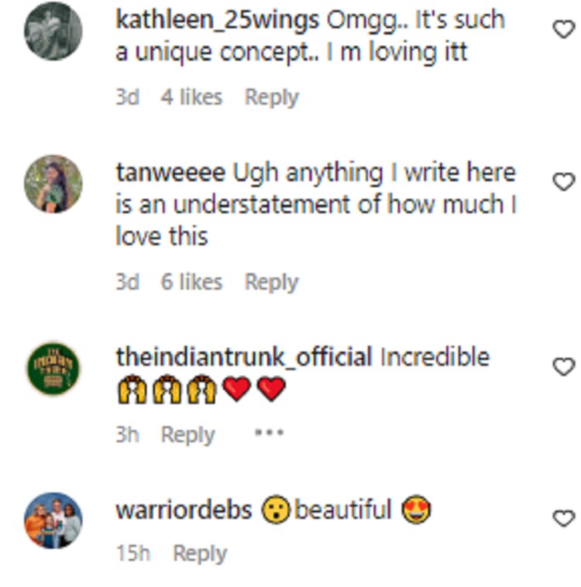This screenshot has height=587, width=581.
Task: Open the tanweeee username link
Action: 170,173
